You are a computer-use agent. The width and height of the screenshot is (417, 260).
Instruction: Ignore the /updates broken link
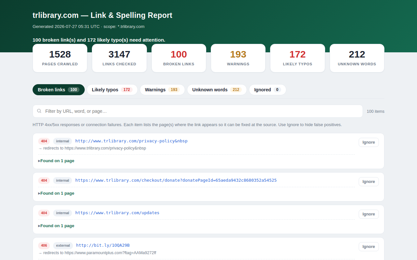point(369,214)
